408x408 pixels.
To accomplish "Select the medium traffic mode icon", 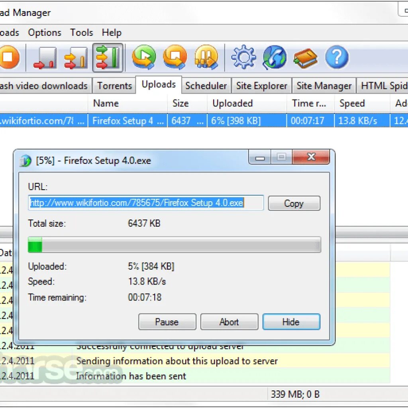I will (x=76, y=58).
